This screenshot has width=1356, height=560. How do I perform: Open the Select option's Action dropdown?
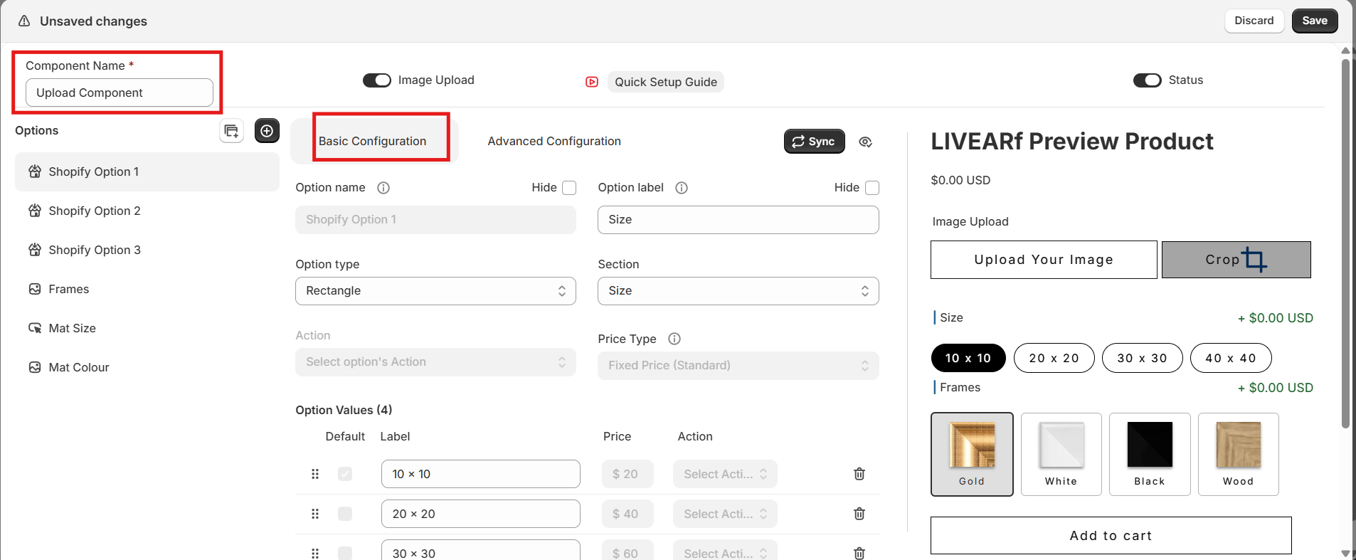click(435, 362)
